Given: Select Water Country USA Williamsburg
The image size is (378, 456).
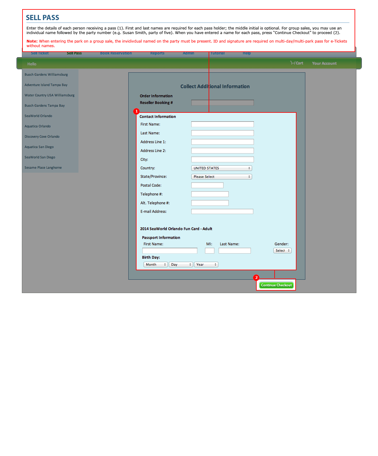Looking at the screenshot, I should (x=50, y=95).
